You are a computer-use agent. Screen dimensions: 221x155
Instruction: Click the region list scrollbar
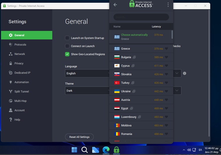tap(172, 34)
